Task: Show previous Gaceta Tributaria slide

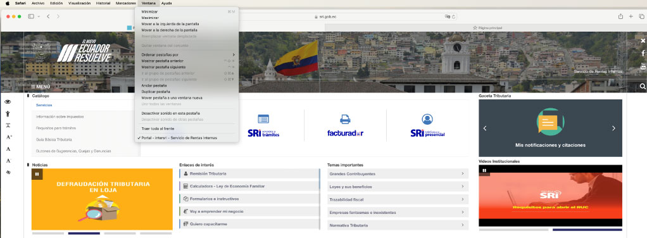Action: 485,128
